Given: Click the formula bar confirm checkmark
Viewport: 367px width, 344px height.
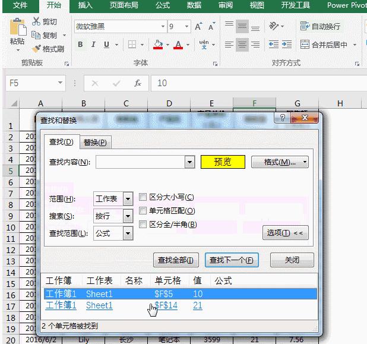Looking at the screenshot, I should pyautogui.click(x=116, y=83).
